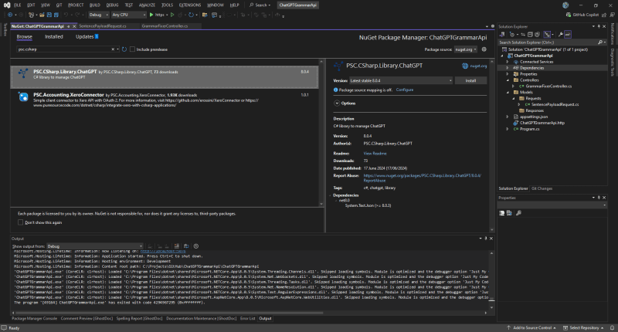Enable Include prerelease checkbox

click(132, 49)
